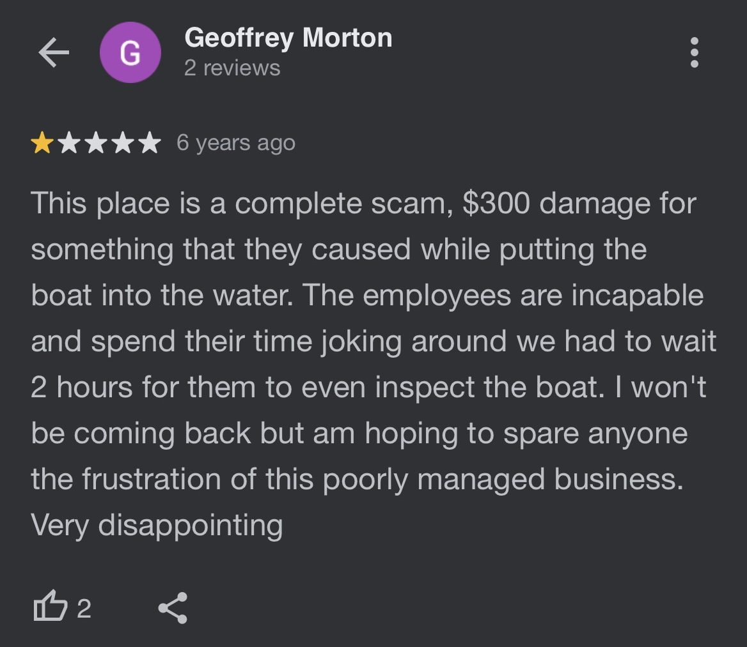Click the '6 years ago' timestamp
Image resolution: width=747 pixels, height=647 pixels.
[236, 143]
